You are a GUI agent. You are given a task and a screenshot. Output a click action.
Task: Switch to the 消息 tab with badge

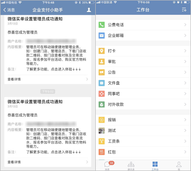108,165
